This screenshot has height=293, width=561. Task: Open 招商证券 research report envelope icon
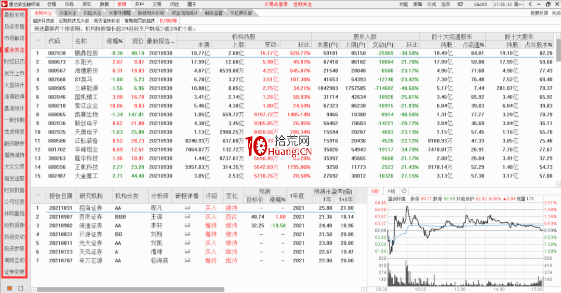point(187,208)
